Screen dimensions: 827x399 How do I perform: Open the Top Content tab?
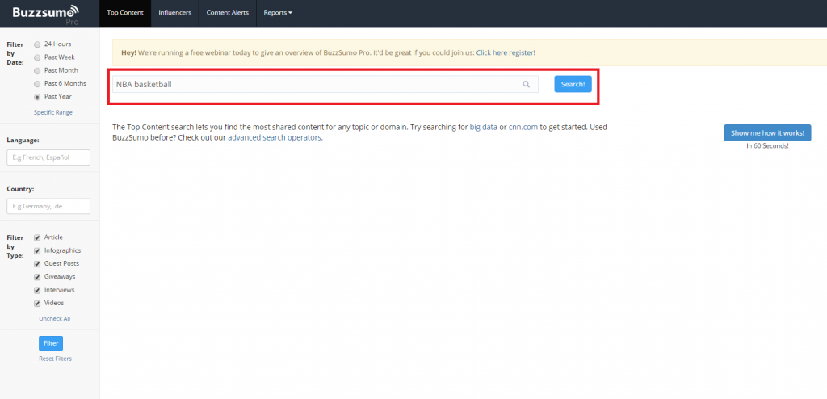tap(125, 13)
